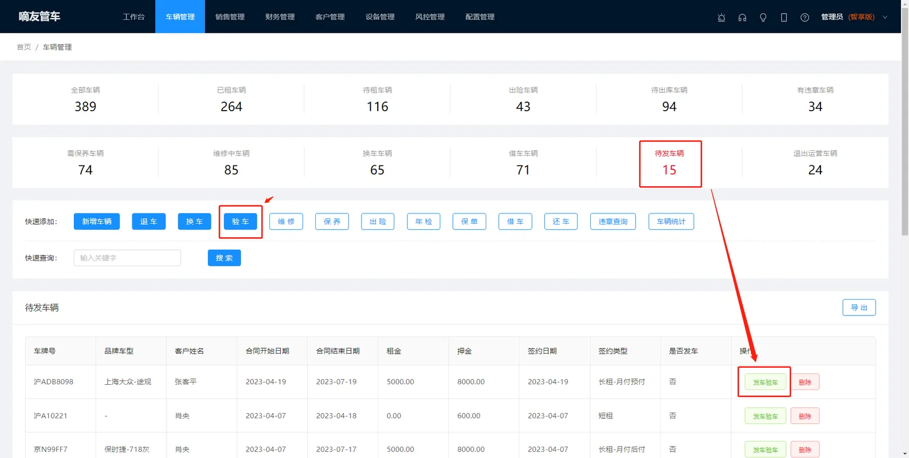Viewport: 909px width, 458px height.
Task: Switch to the 财务管理 menu
Action: click(x=280, y=17)
